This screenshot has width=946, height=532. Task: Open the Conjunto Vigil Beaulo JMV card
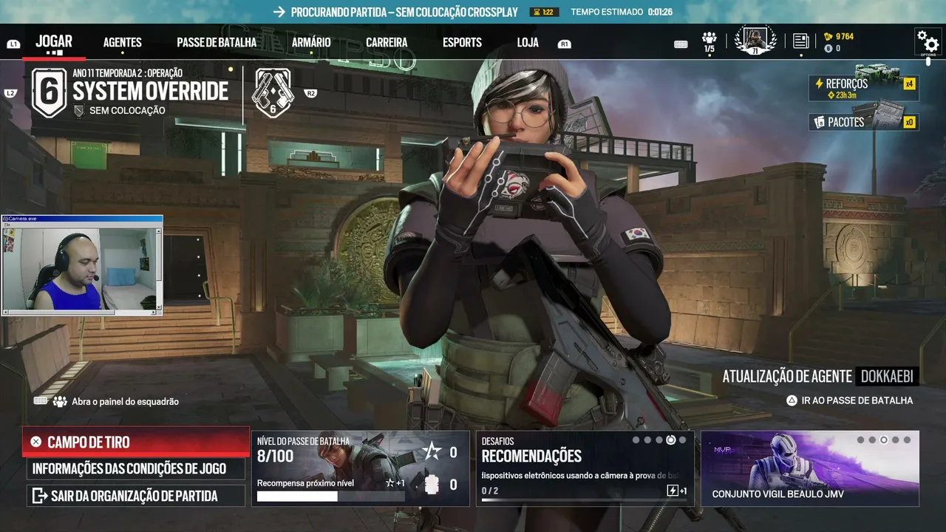pyautogui.click(x=810, y=468)
